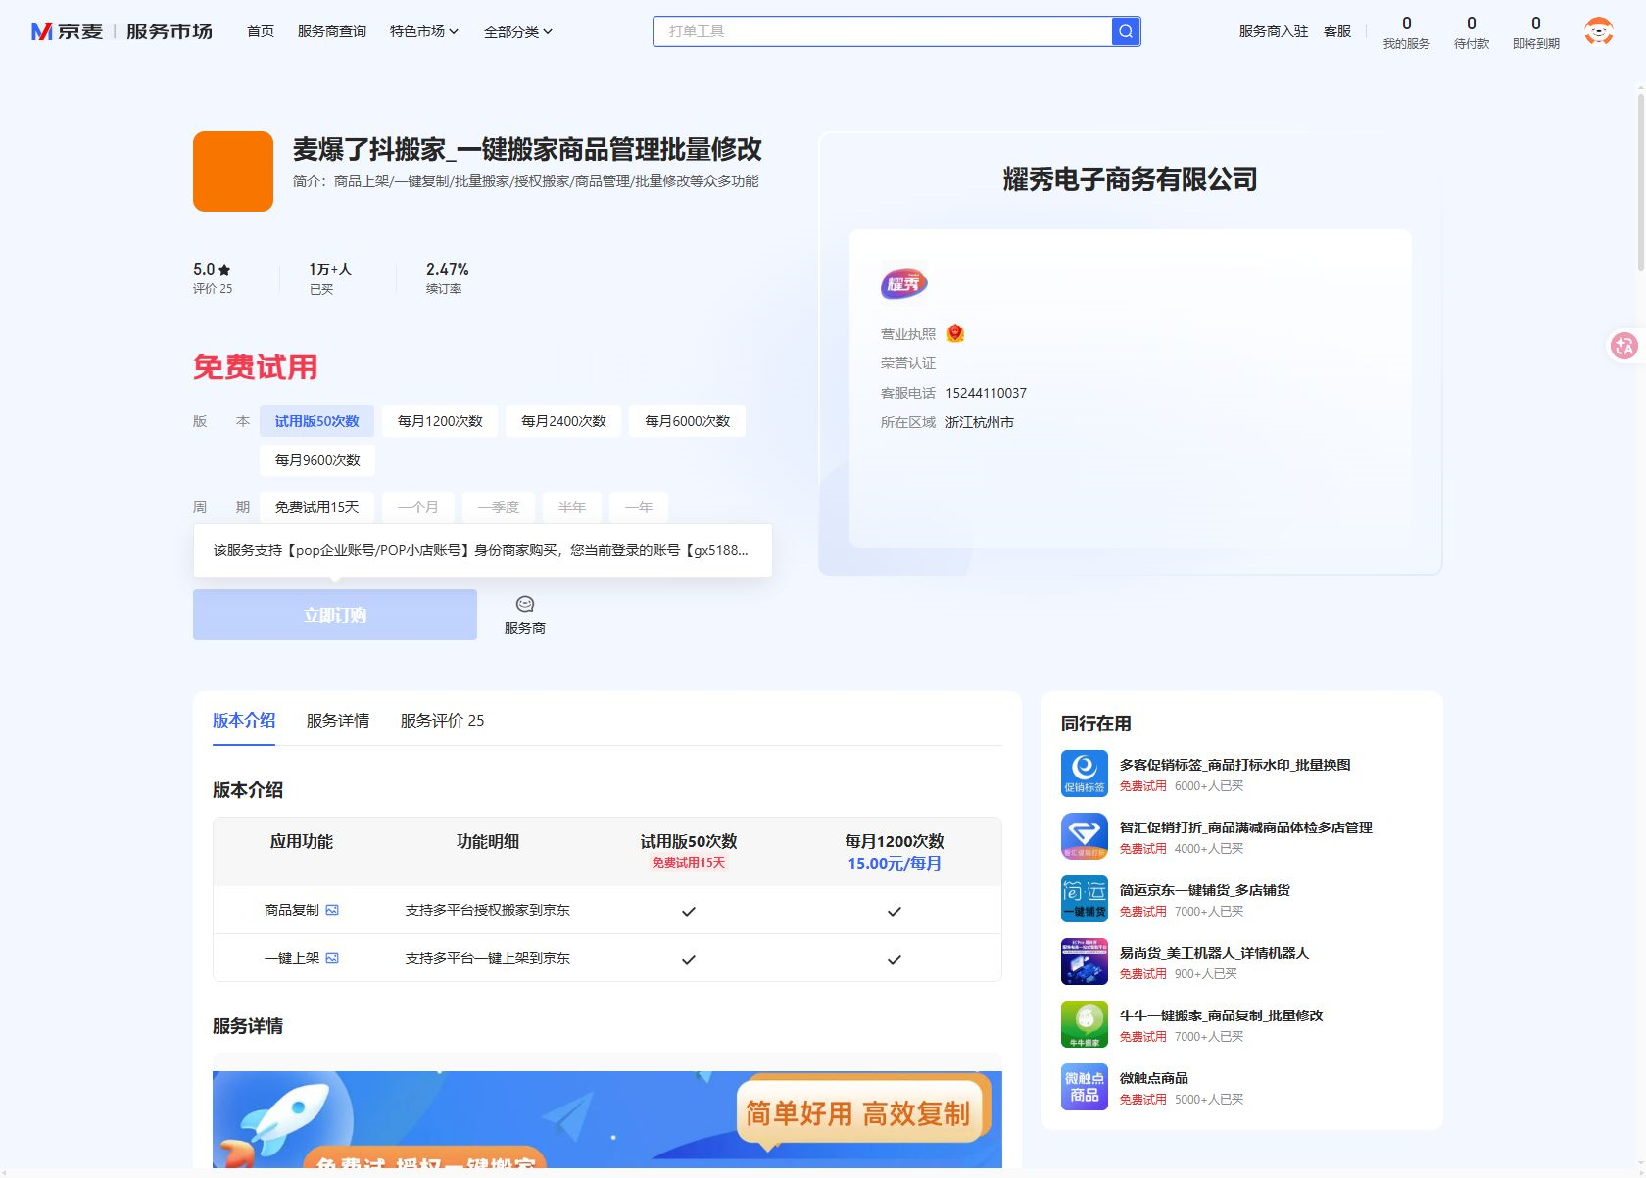Screen dimensions: 1646x1178
Task: Open 我的服务 counter in header
Action: pyautogui.click(x=1406, y=32)
